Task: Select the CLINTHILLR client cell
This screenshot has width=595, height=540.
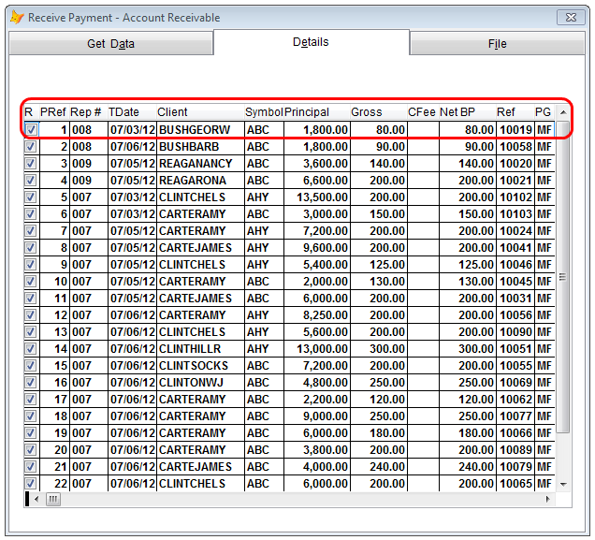Action: click(200, 349)
